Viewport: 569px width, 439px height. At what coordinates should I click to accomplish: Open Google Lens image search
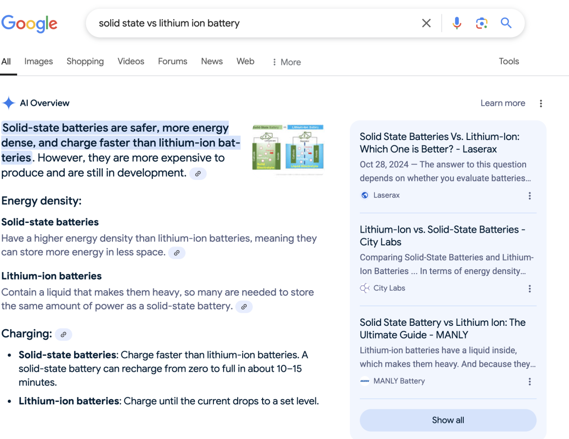point(481,23)
